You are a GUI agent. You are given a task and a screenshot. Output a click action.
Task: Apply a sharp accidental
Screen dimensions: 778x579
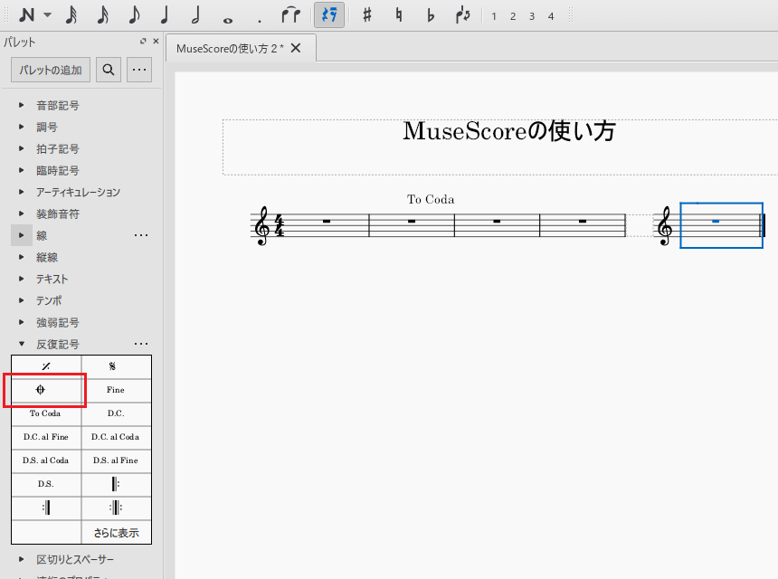367,14
